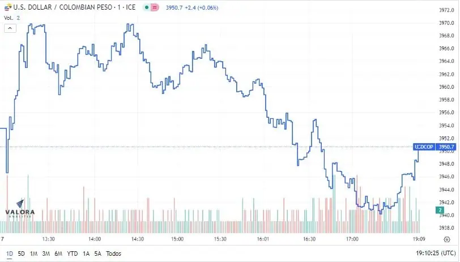Click the US/Colombia flag symbol icon
The width and height of the screenshot is (460, 262).
[x=8, y=7]
